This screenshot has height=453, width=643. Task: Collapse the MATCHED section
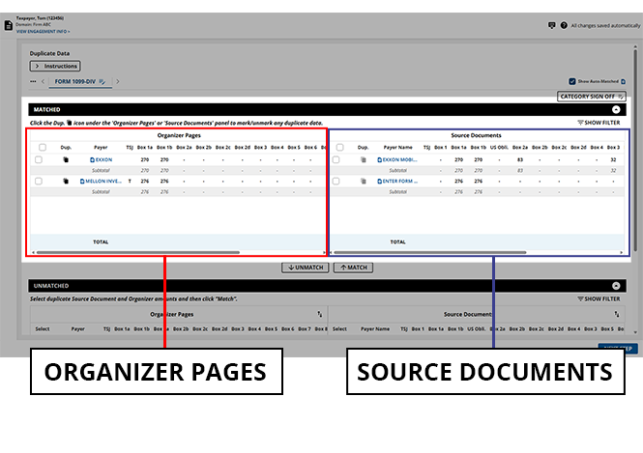click(x=616, y=110)
